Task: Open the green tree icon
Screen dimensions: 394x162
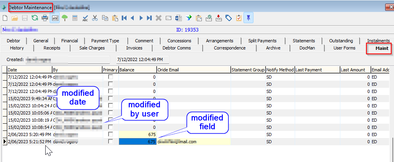Action: [x=65, y=18]
